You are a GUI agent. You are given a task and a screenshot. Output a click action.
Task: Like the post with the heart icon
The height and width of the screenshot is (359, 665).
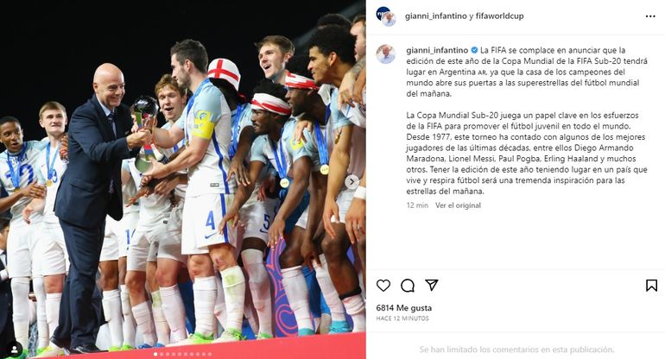383,286
